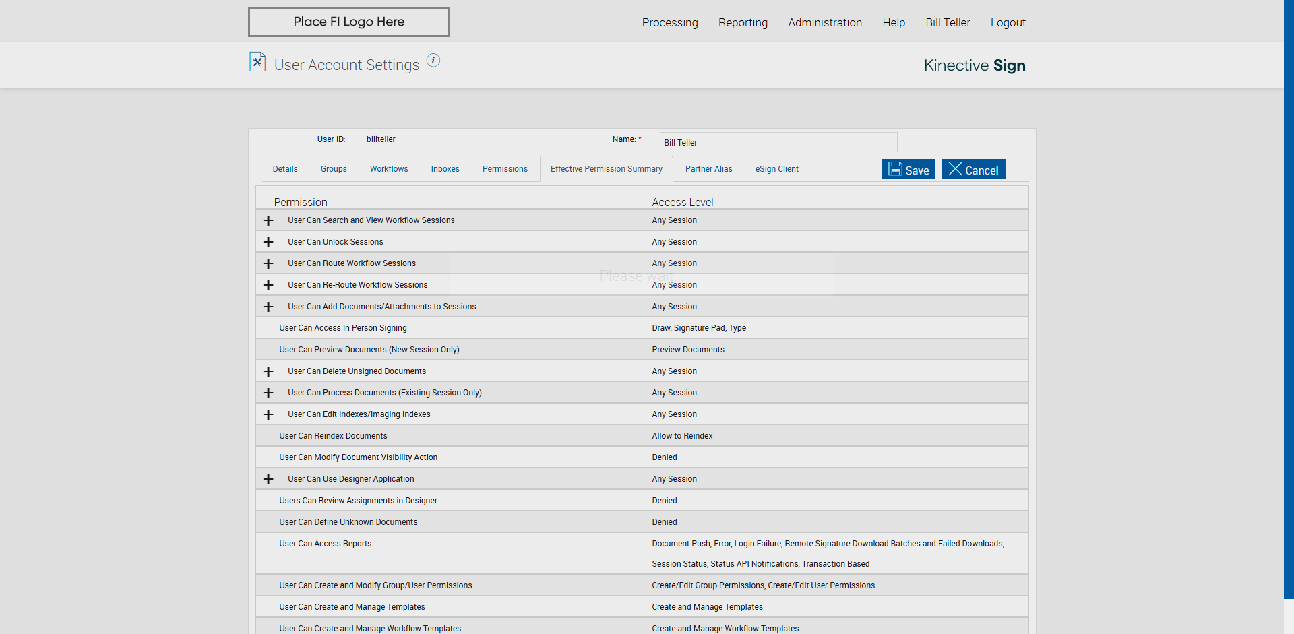Expand the User Can Unlock Sessions row
Viewport: 1294px width, 634px height.
point(268,243)
